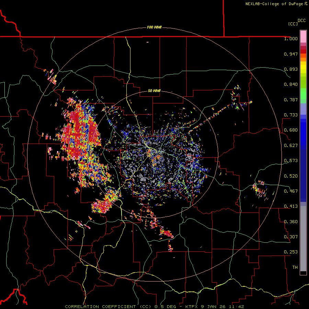Click the 0.733 scale value
Screen dimensions: 309x309
[x=291, y=115]
